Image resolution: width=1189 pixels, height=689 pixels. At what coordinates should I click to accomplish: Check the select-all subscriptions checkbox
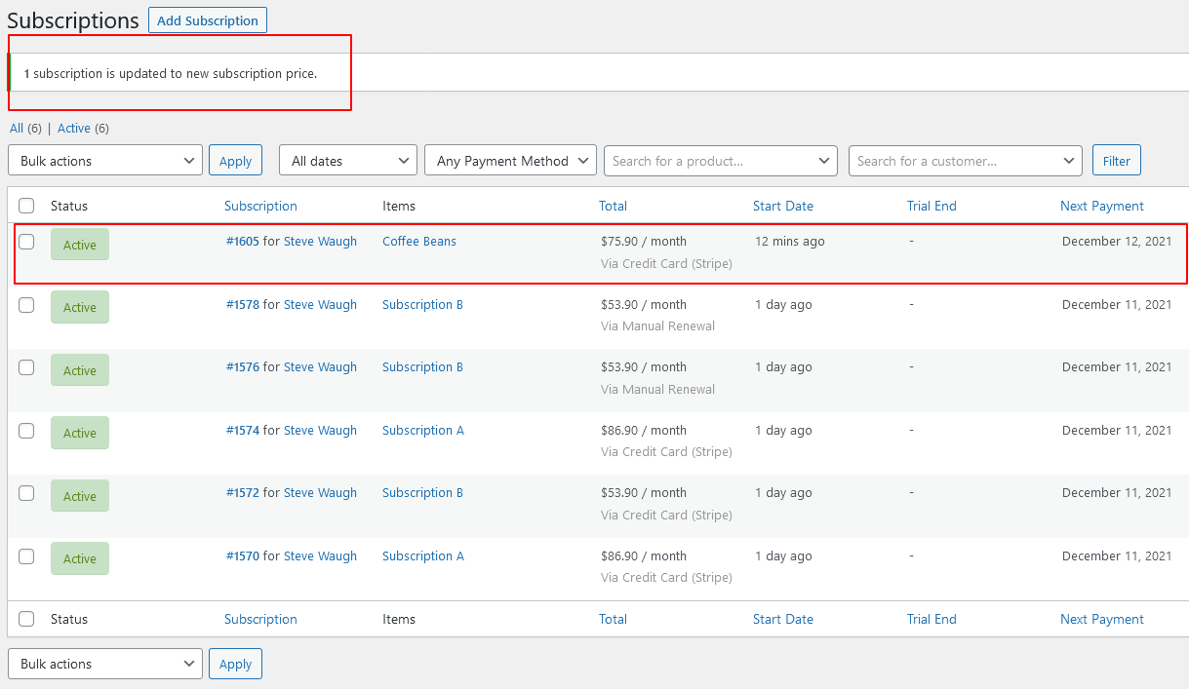click(x=26, y=206)
